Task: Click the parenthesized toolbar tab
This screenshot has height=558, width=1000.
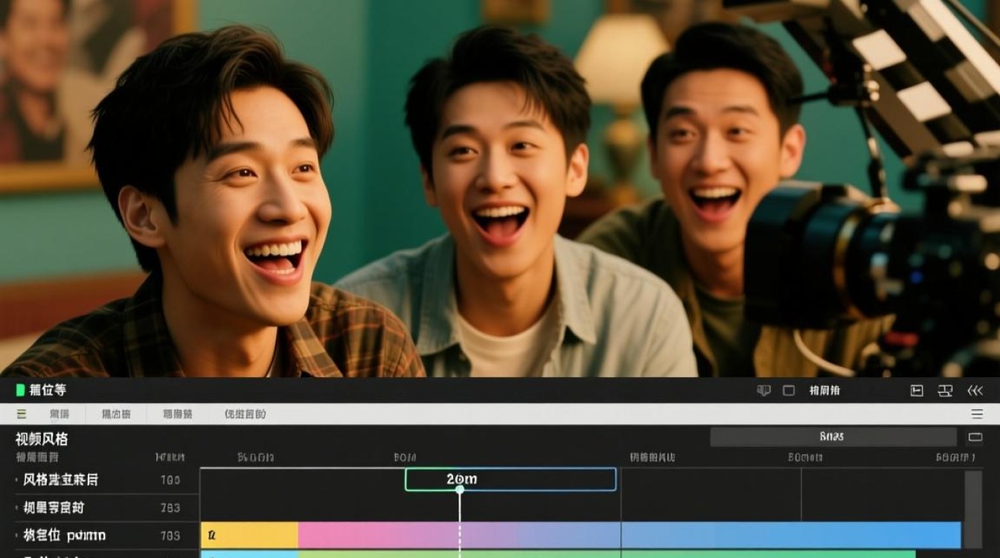Action: 245,414
